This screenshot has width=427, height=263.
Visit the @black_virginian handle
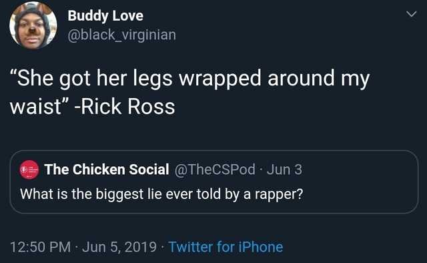point(121,35)
